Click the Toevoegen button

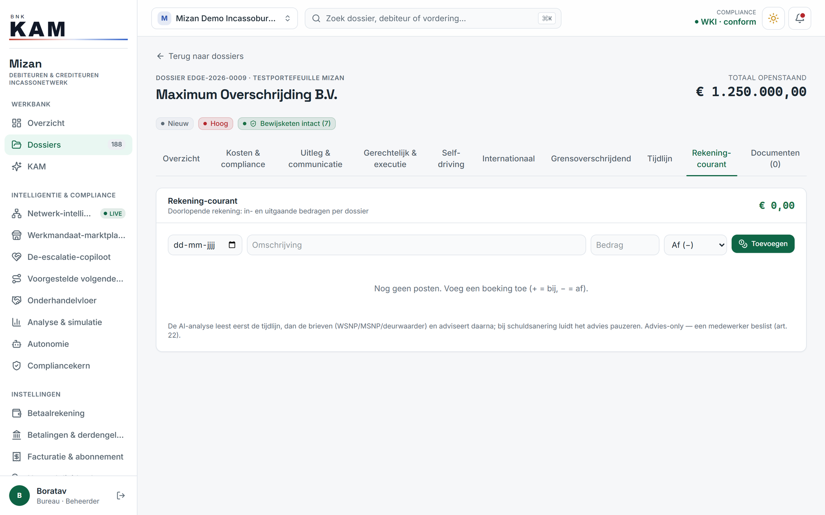click(x=763, y=244)
